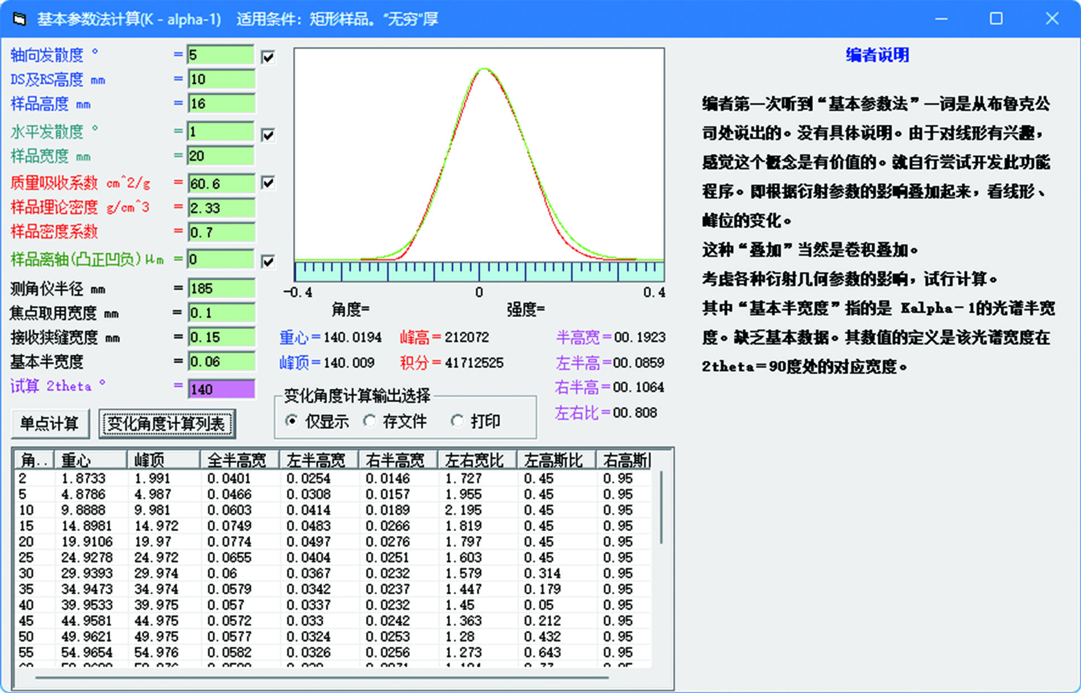Focus the 焦点取用宽度 field with 0.1

pos(221,313)
